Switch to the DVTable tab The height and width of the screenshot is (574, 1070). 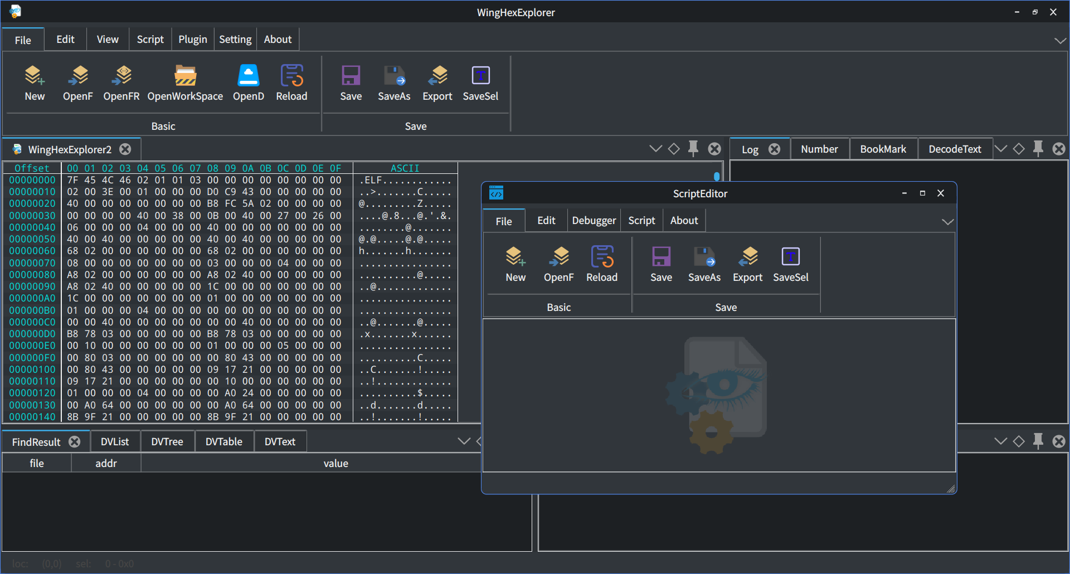pos(224,442)
